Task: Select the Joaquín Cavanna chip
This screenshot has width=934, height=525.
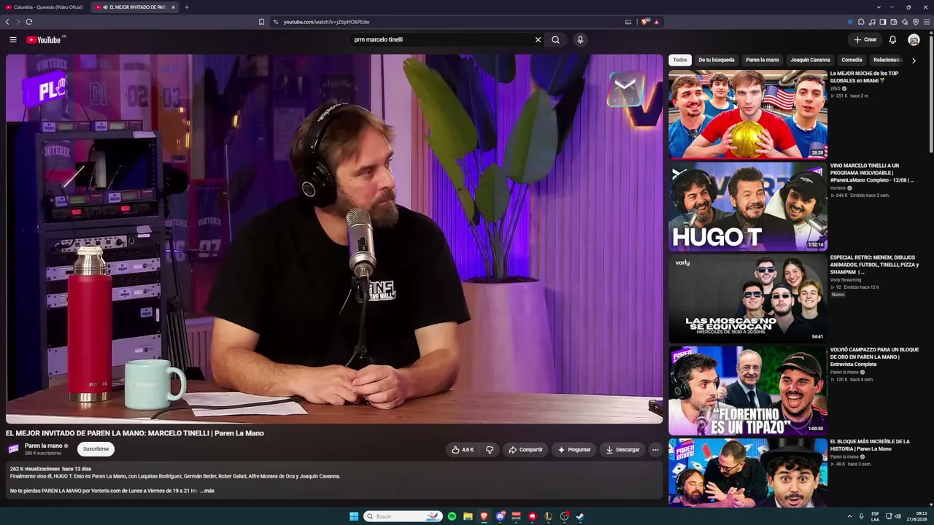Action: point(810,60)
